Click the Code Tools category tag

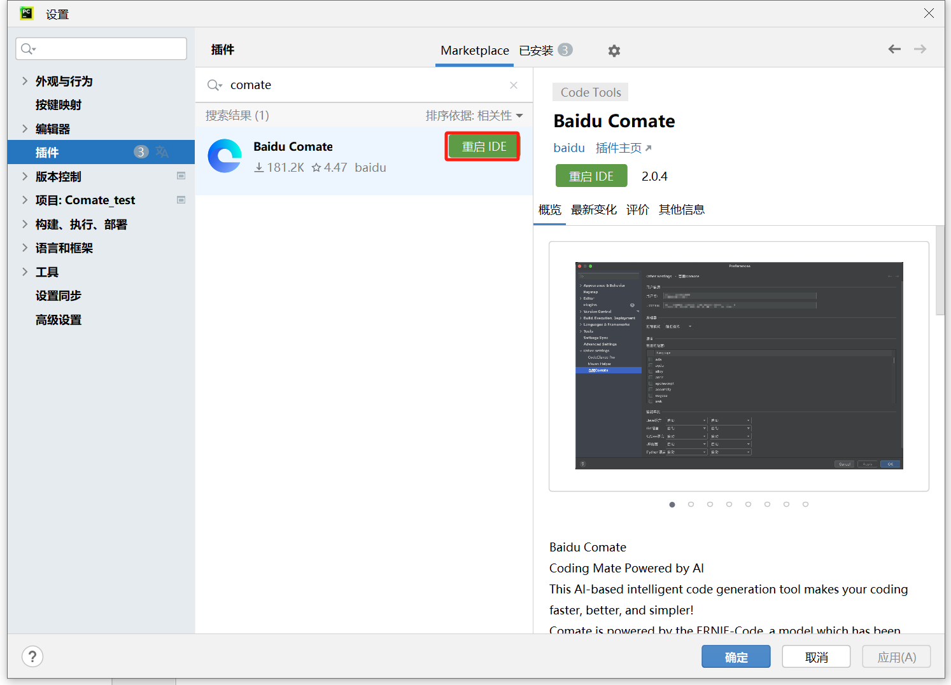(x=591, y=92)
